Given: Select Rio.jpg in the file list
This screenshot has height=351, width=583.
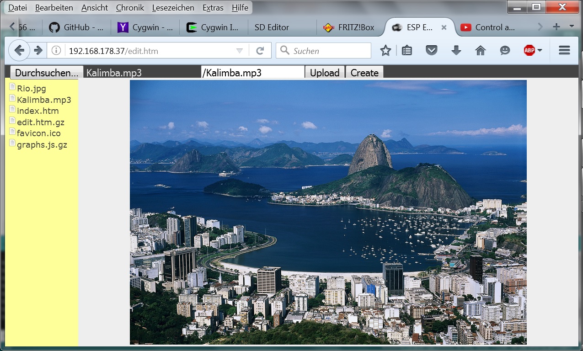Looking at the screenshot, I should pos(32,88).
